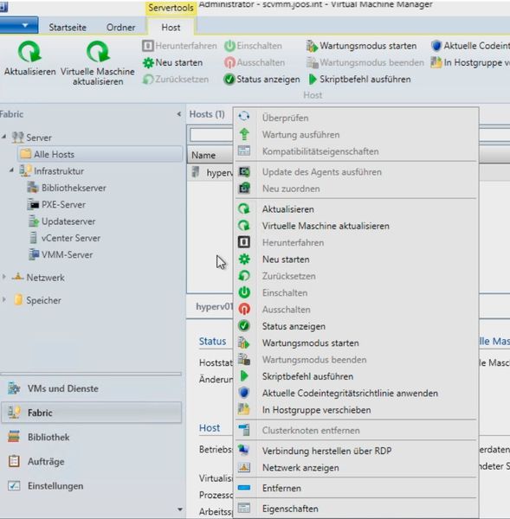Click RDP connection icon in context menu

(x=244, y=451)
